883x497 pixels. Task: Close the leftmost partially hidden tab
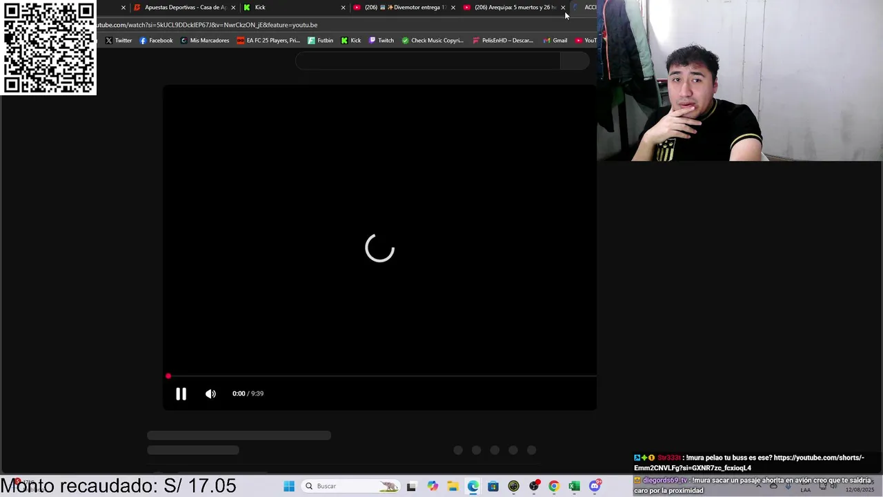[123, 8]
